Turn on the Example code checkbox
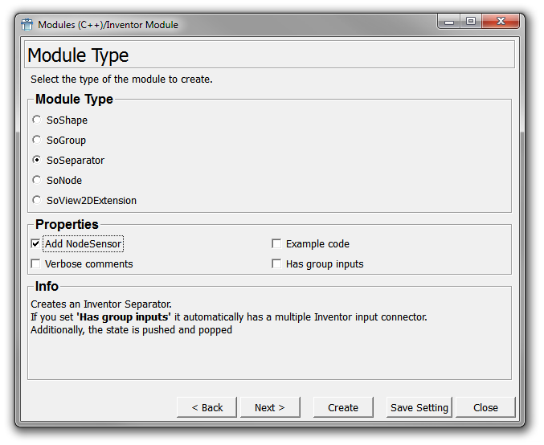Viewport: 544px width, 445px height. point(276,243)
